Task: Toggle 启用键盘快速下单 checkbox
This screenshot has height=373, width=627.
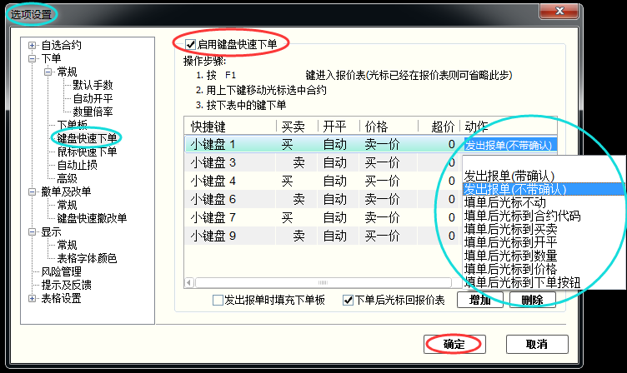Action: coord(190,44)
